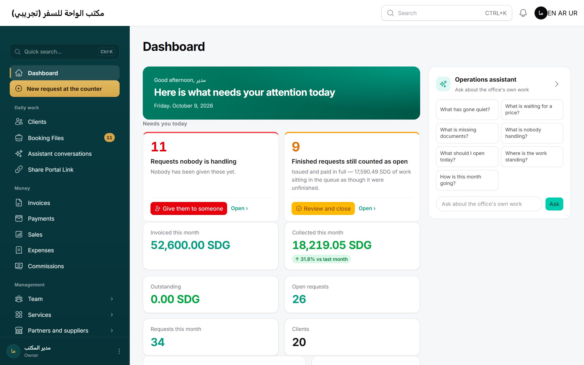Click the Share Portal Link chain icon
Image resolution: width=584 pixels, height=365 pixels.
tap(19, 170)
